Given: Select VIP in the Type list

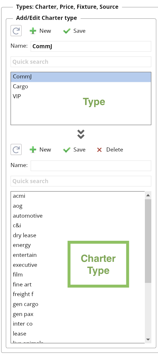Looking at the screenshot, I should (x=81, y=96).
